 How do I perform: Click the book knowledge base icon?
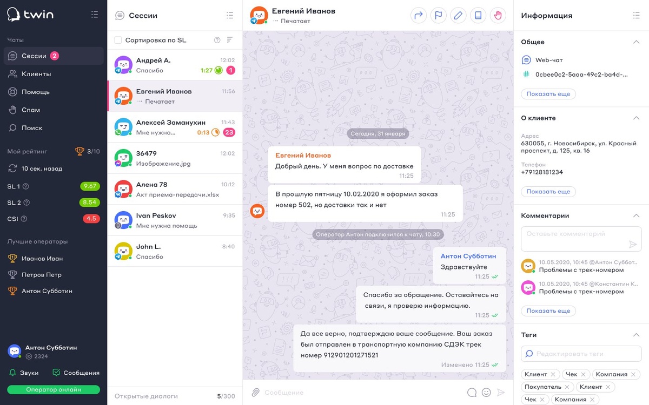[478, 15]
